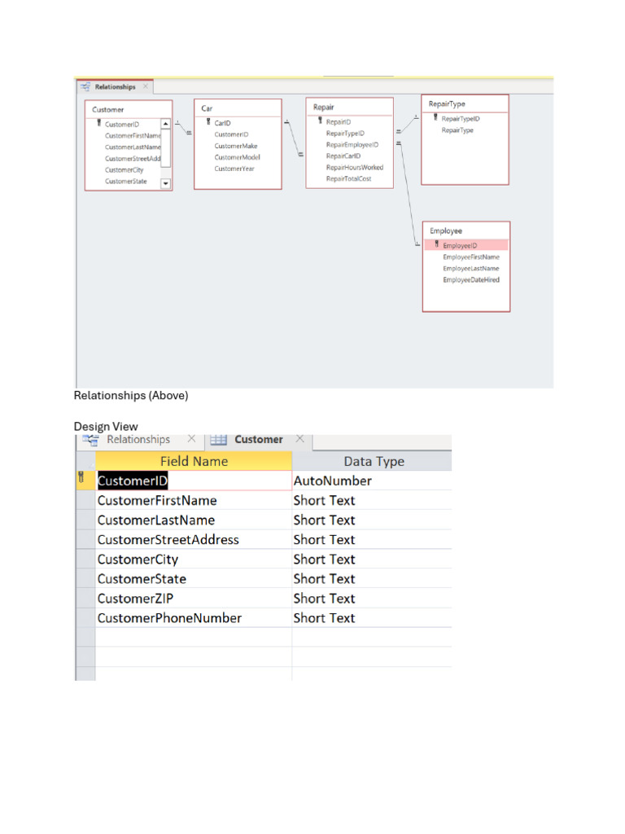Select RepairEmployeeID field in Repair table

[x=352, y=145]
